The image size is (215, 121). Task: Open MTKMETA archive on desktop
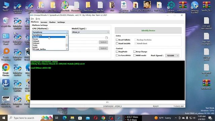tap(206, 84)
